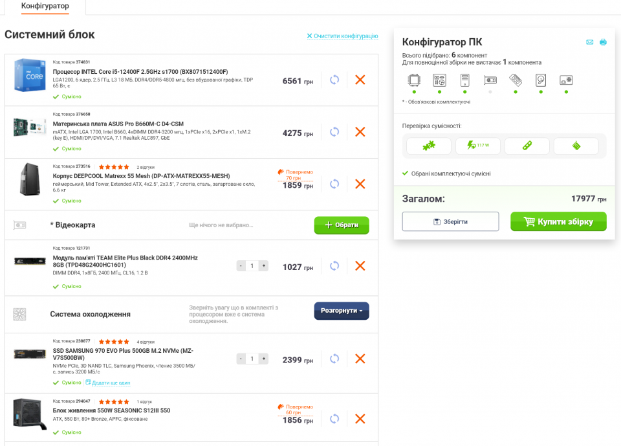
Task: Switch to the Конфігуратор tab
Action: pos(45,6)
